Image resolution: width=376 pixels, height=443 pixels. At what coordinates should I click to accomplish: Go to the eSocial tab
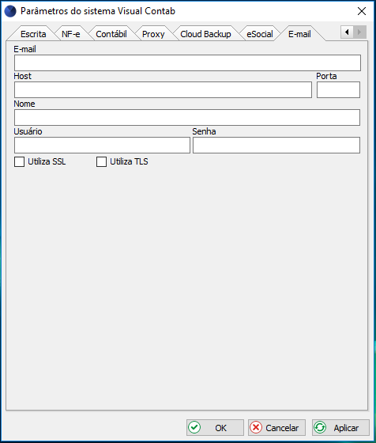[x=260, y=34]
